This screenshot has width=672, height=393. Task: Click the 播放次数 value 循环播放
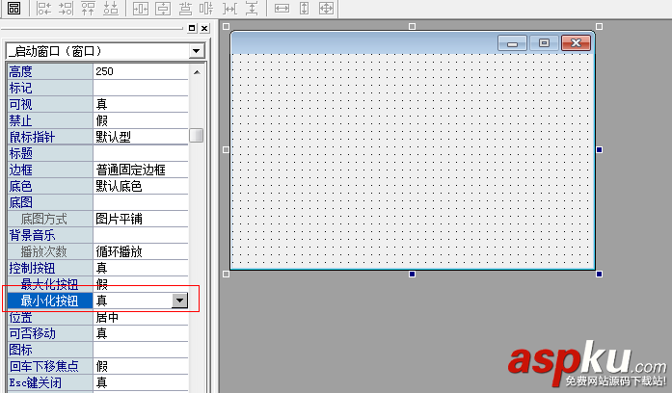pyautogui.click(x=141, y=251)
